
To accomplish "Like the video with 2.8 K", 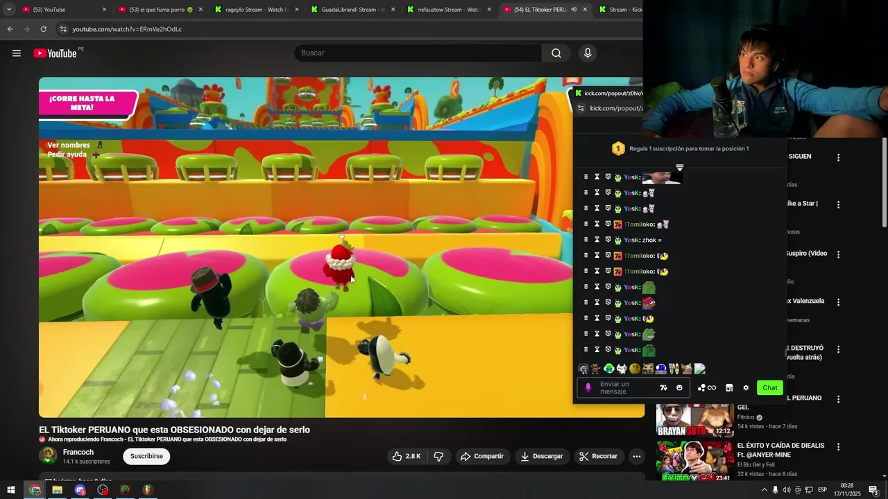I will tap(407, 456).
